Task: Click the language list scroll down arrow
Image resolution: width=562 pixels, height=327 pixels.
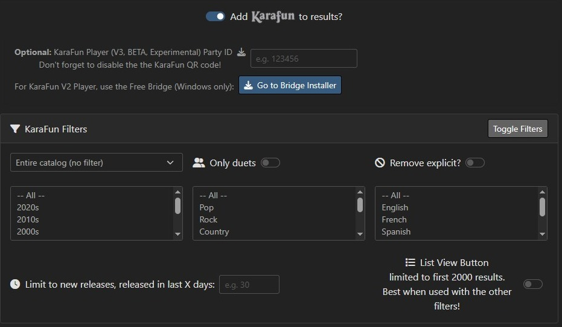Action: (x=542, y=234)
